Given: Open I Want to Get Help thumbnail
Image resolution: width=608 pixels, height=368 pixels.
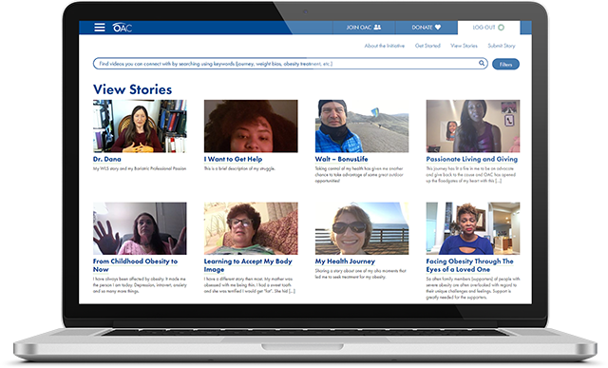Looking at the screenshot, I should tap(251, 126).
